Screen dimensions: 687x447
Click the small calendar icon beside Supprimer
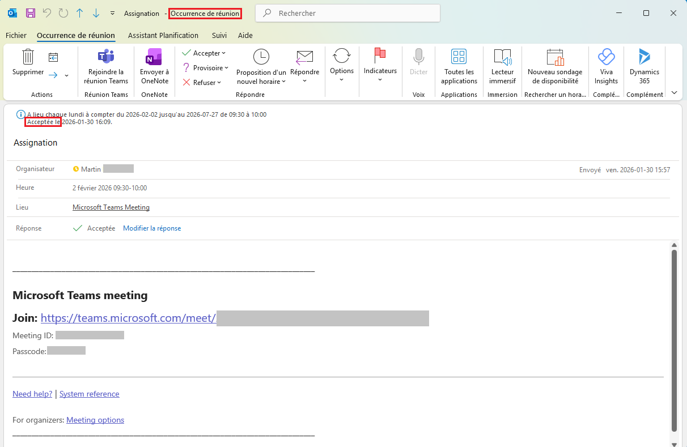click(53, 57)
